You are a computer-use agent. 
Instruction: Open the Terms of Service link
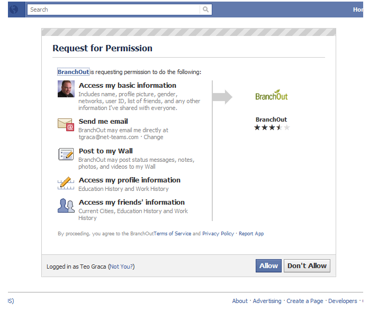pos(173,234)
